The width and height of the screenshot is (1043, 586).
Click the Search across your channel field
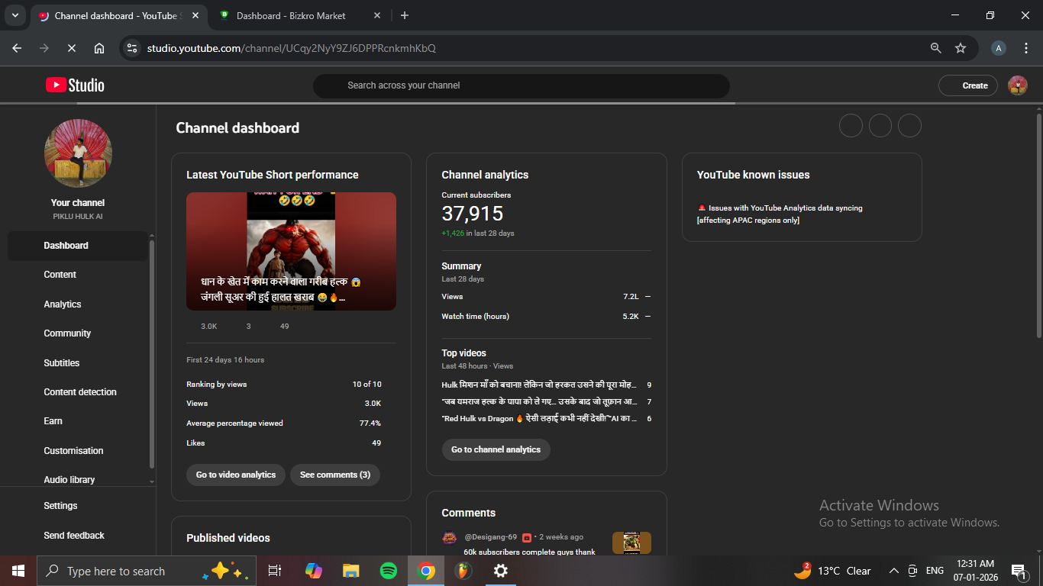pos(521,85)
